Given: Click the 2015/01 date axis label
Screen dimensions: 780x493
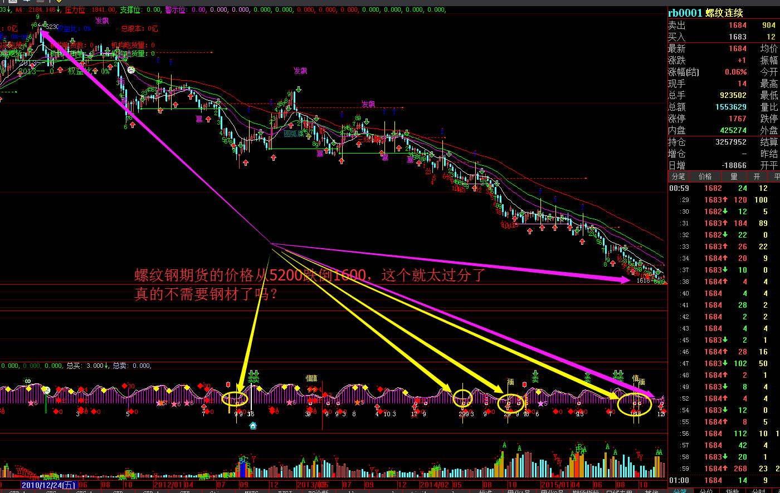Looking at the screenshot, I should pyautogui.click(x=555, y=485).
